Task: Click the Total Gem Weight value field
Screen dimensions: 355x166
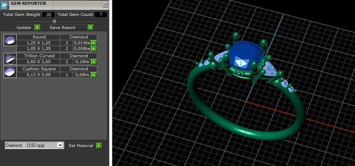Action: click(48, 15)
